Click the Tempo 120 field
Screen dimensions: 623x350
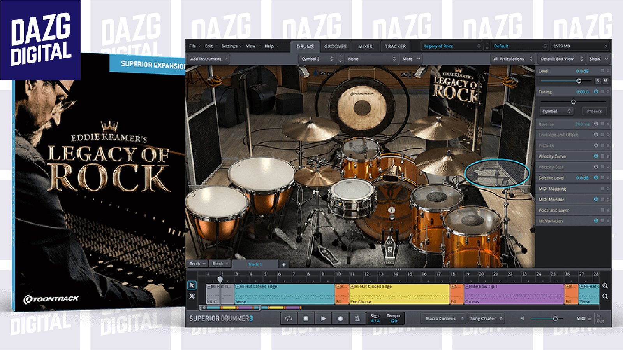(x=393, y=318)
